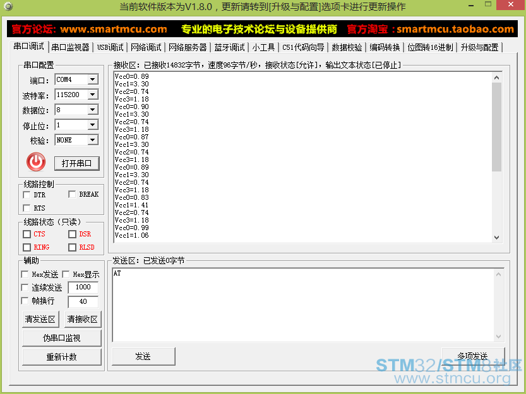Screen dimensions: 526x394
Task: Select the 串口调试 tab
Action: pos(29,47)
